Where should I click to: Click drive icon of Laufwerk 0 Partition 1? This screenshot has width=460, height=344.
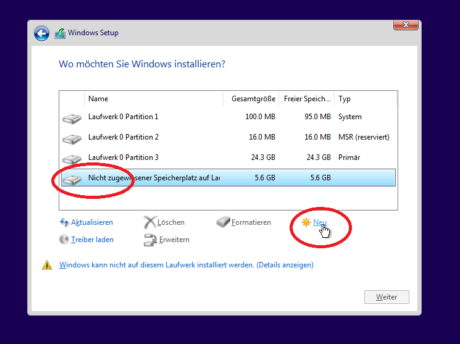coord(72,119)
